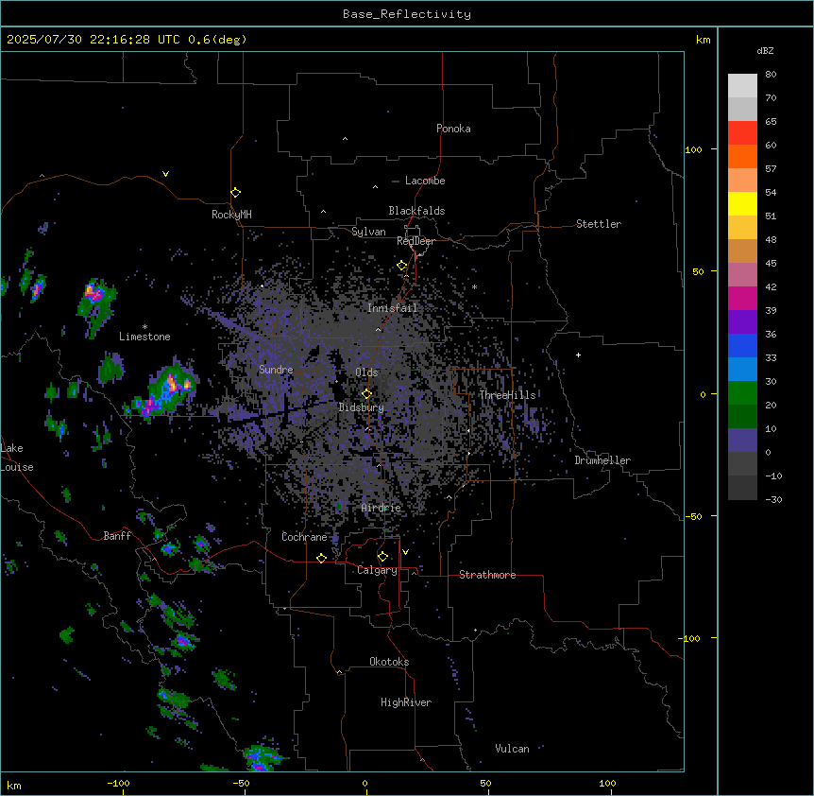Click the dBZ legend heading
This screenshot has width=814, height=796.
point(765,51)
